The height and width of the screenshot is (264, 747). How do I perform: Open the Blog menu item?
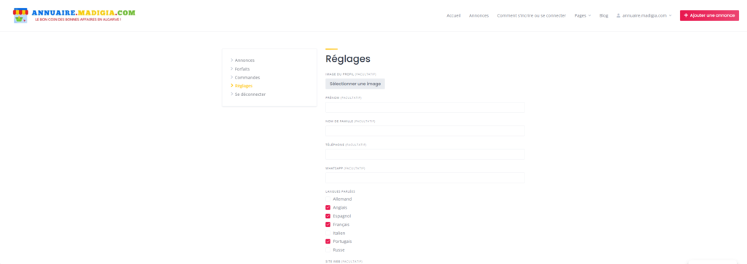[603, 16]
